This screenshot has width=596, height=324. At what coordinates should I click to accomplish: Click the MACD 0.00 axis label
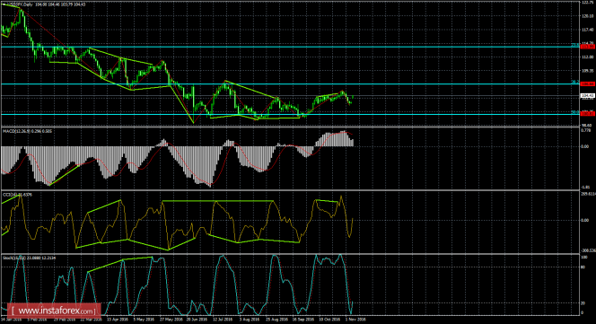(585, 146)
